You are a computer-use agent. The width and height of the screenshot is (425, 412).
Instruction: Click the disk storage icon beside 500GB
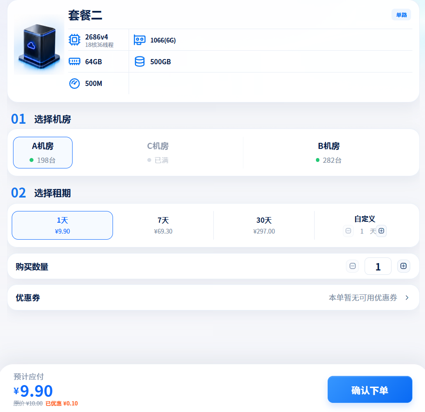tap(139, 62)
